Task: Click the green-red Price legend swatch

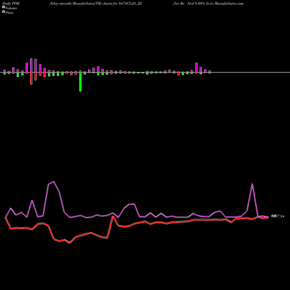Action: 3,12
